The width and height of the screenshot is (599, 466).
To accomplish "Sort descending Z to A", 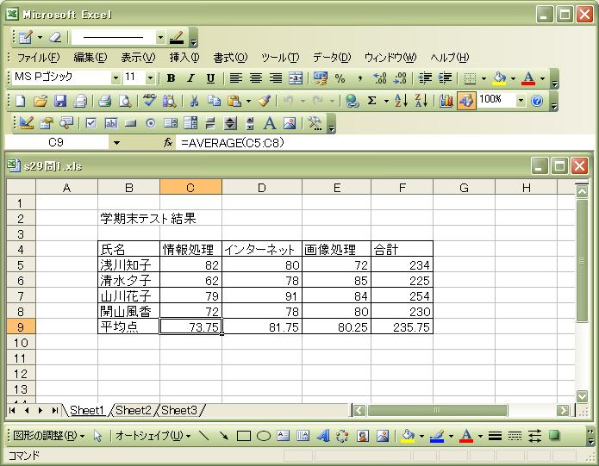I will (x=421, y=101).
